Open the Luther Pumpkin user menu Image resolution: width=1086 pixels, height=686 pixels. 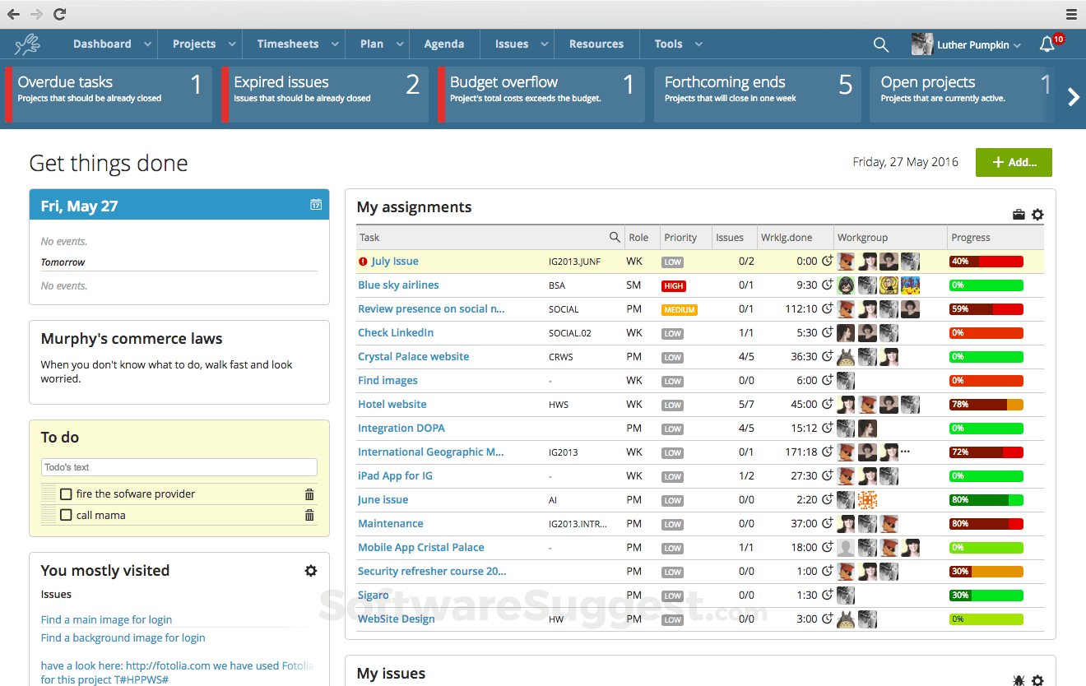[x=967, y=45]
